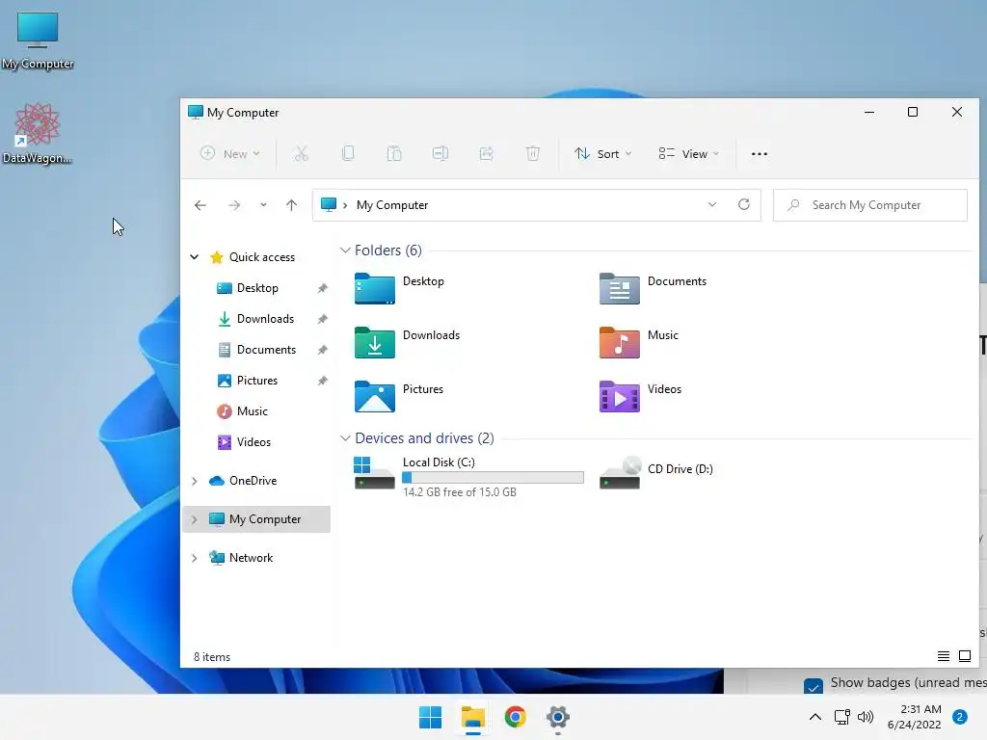Image resolution: width=987 pixels, height=740 pixels.
Task: Switch to large thumbnails view icon
Action: [964, 656]
